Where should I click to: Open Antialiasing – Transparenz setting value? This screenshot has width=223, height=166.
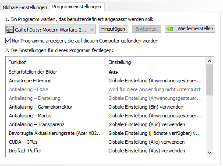click(147, 124)
